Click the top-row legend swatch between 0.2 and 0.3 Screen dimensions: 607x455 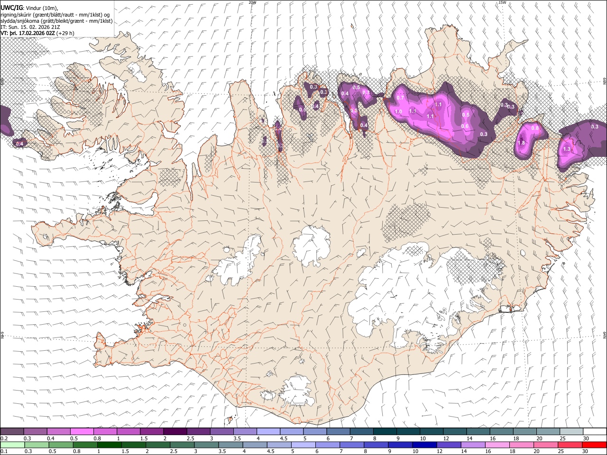(x=12, y=432)
